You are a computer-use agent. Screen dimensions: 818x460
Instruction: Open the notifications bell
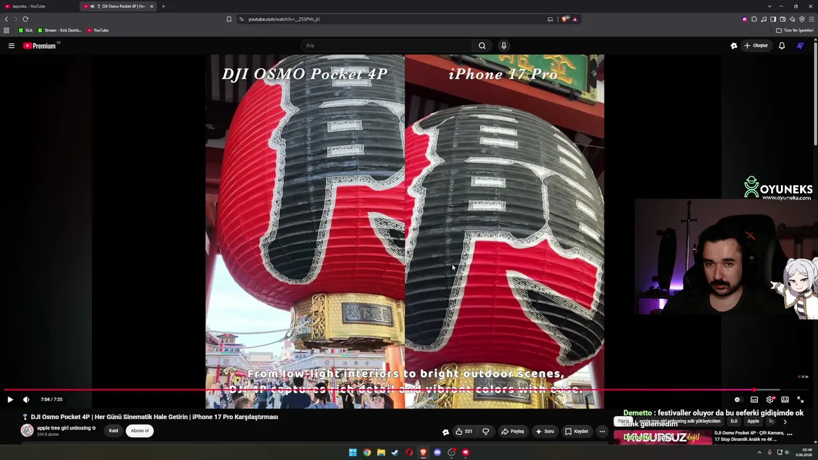pyautogui.click(x=782, y=45)
